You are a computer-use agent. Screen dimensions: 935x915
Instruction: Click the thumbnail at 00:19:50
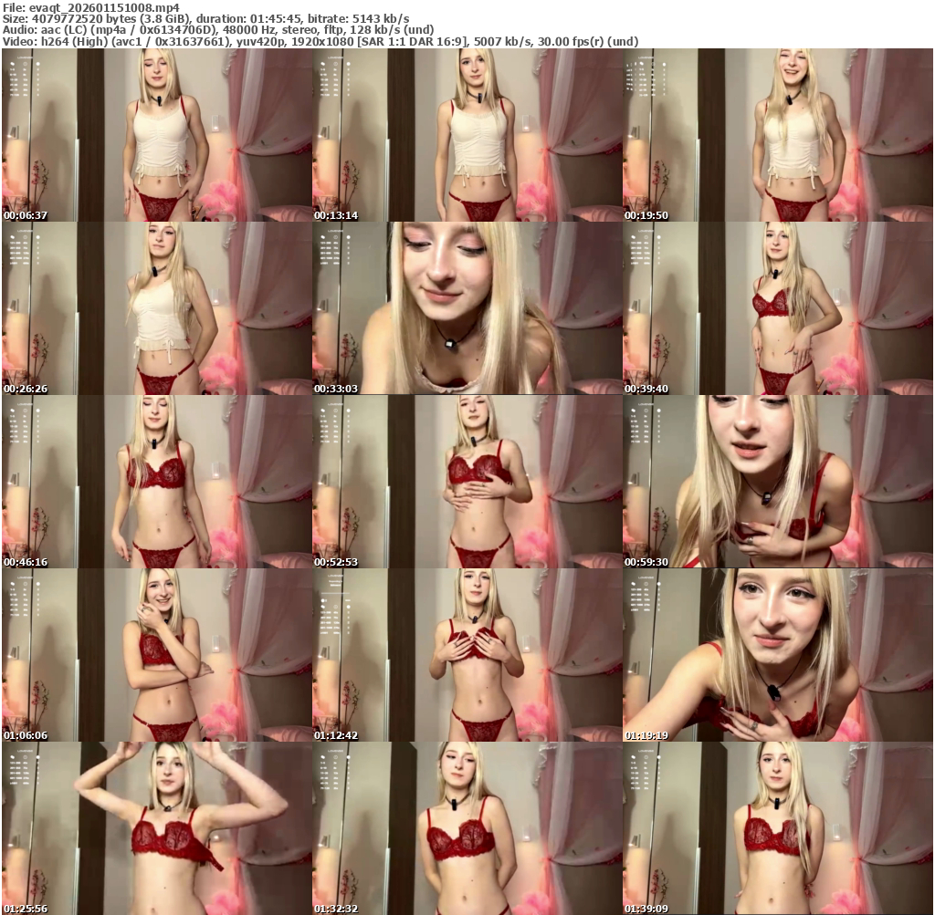(x=778, y=135)
